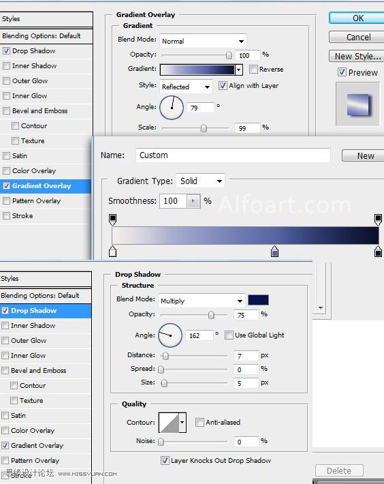Click the Smoothness 100 field
The image size is (384, 484).
(x=173, y=201)
